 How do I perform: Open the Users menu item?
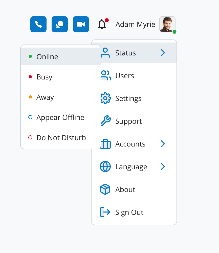[124, 76]
